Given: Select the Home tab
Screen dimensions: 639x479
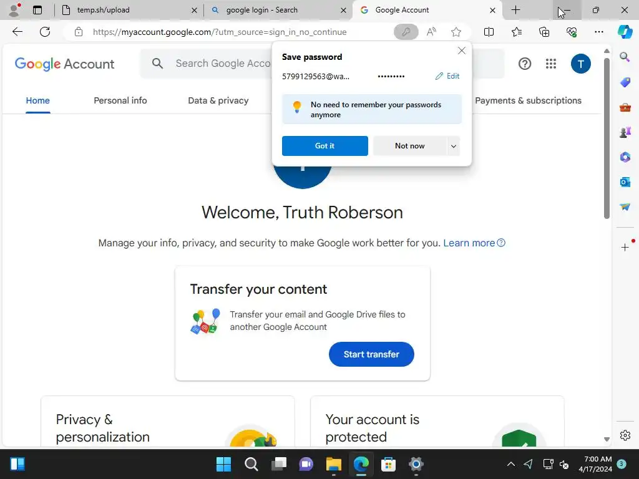Looking at the screenshot, I should 38,100.
